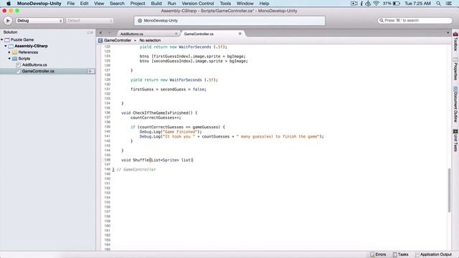Click the battery status icon
The height and width of the screenshot is (258, 459).
(396, 4)
